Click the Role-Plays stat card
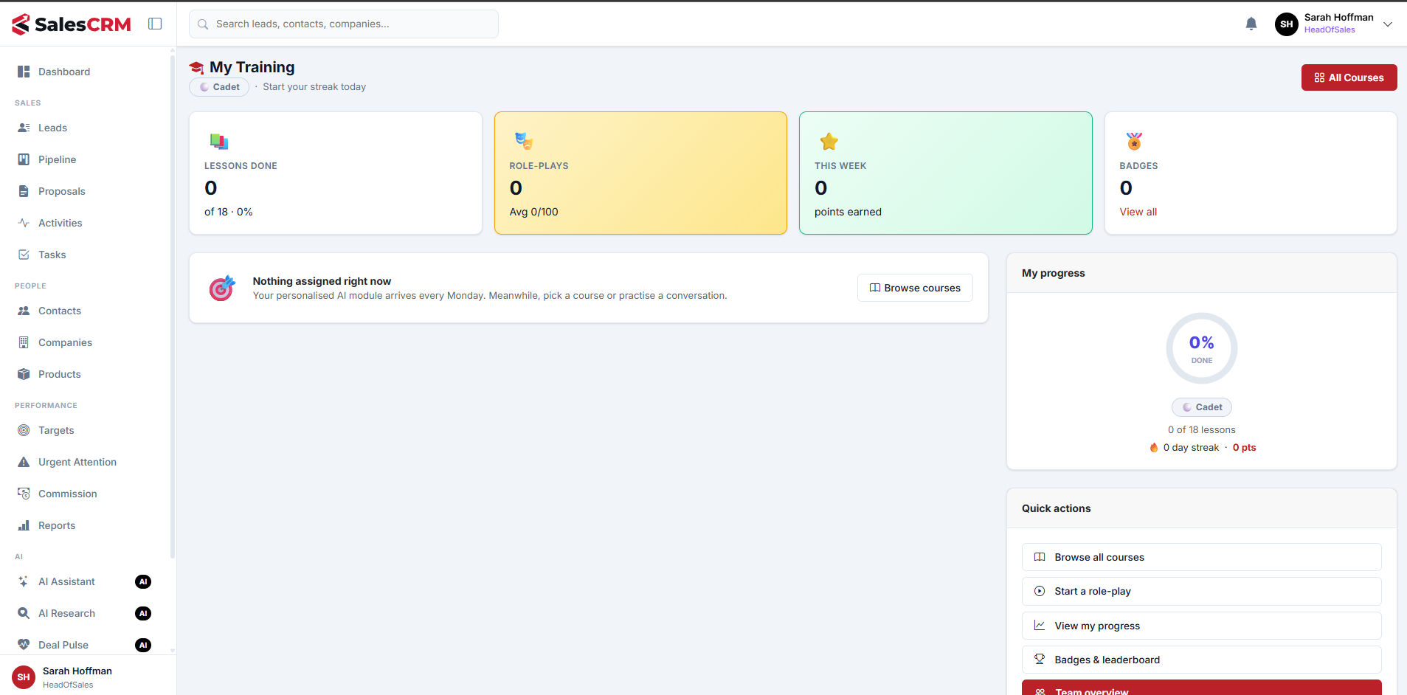This screenshot has height=695, width=1407. pos(640,173)
